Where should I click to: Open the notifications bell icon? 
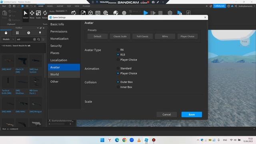(x=211, y=6)
